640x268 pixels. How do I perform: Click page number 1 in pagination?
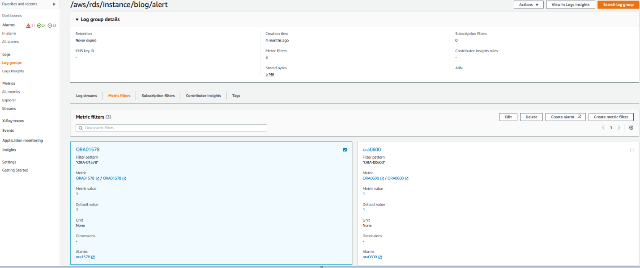click(x=611, y=128)
